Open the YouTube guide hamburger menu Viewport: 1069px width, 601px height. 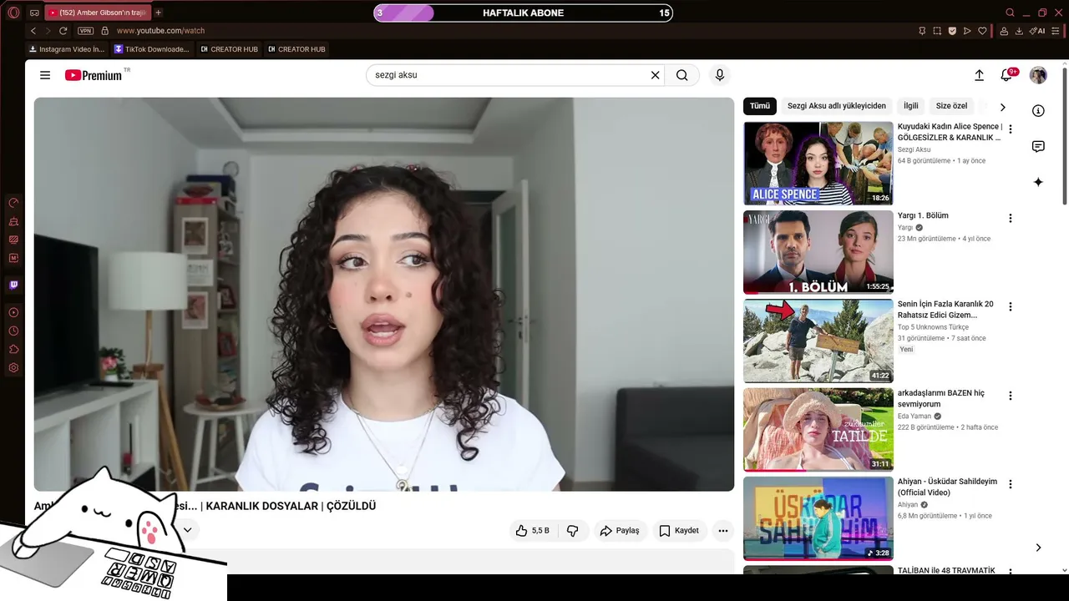(x=45, y=75)
